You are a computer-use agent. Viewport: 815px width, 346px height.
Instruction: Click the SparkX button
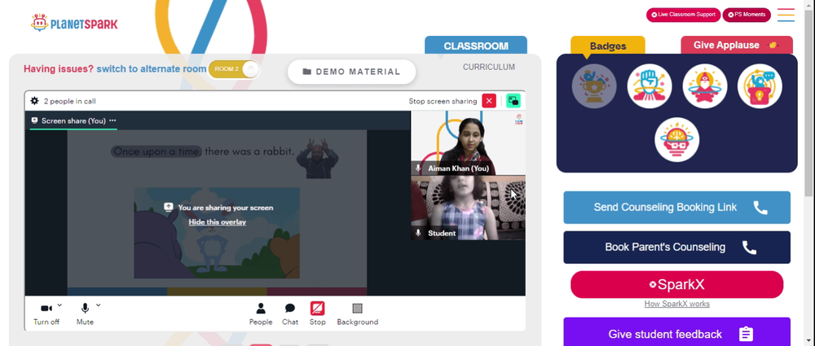tap(676, 284)
